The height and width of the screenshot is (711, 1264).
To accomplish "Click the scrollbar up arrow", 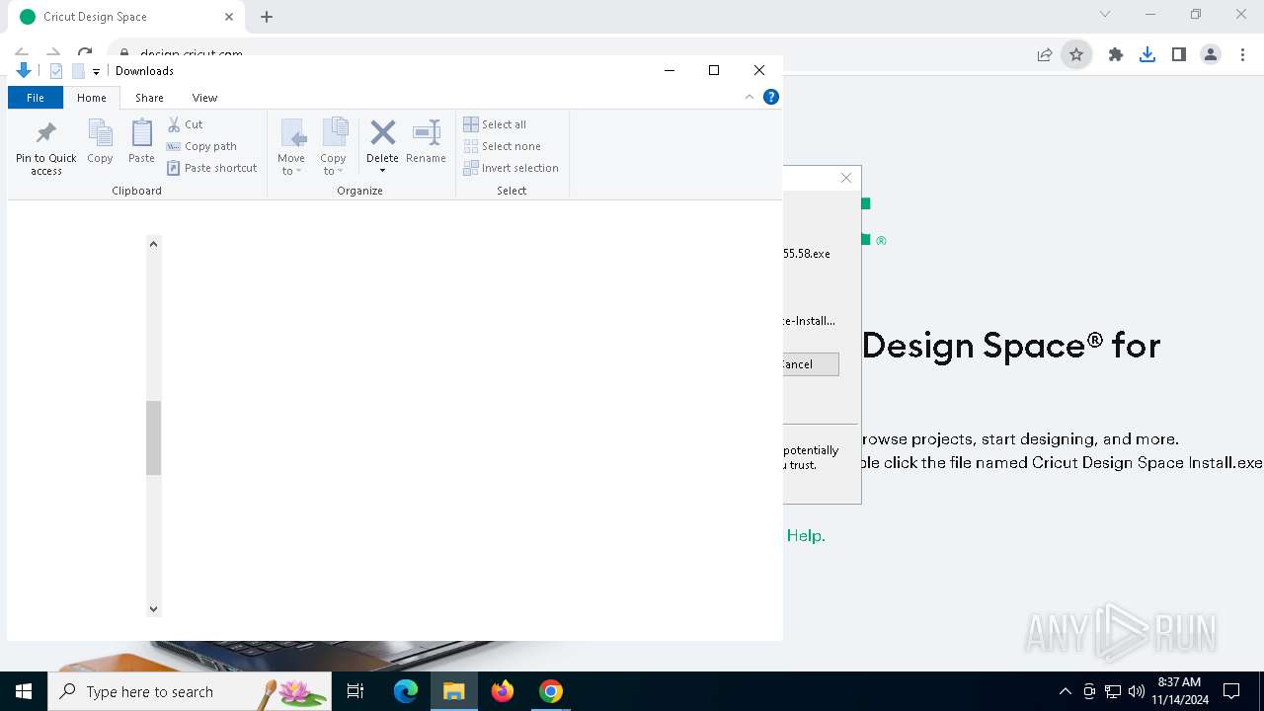I will (x=153, y=244).
